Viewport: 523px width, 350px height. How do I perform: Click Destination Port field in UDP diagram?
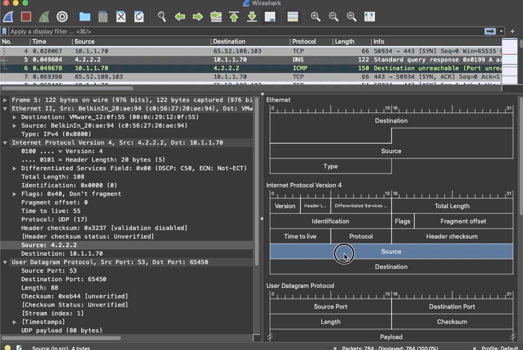point(452,307)
